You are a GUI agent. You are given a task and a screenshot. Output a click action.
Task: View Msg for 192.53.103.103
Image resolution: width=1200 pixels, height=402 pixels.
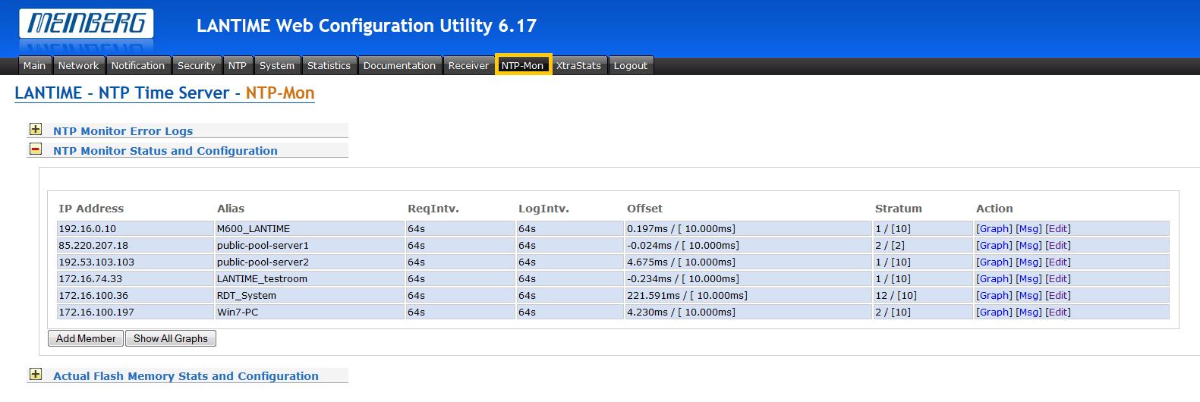point(1029,262)
